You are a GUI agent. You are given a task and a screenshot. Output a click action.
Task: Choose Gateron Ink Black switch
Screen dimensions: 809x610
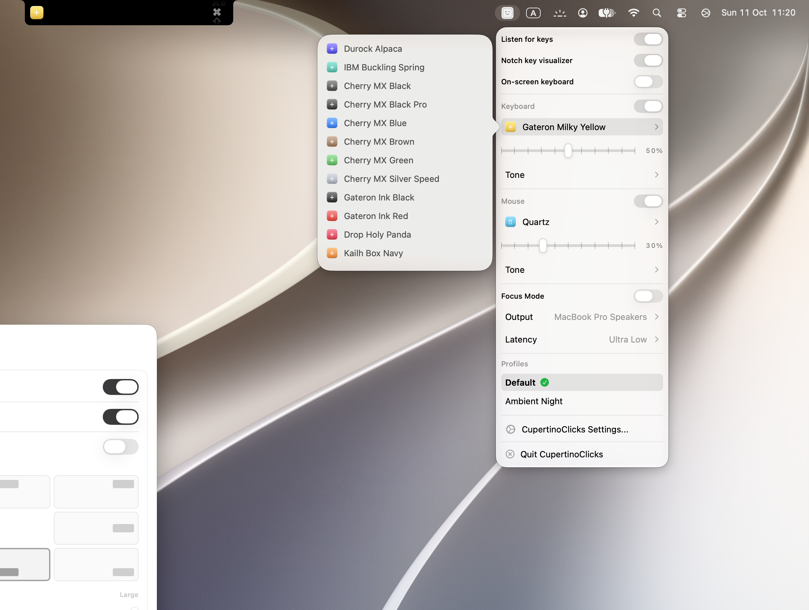click(x=405, y=197)
